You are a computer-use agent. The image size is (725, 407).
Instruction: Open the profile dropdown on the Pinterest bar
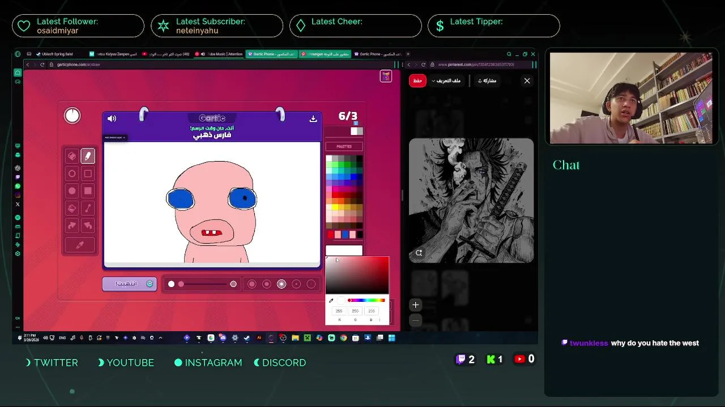tap(446, 81)
